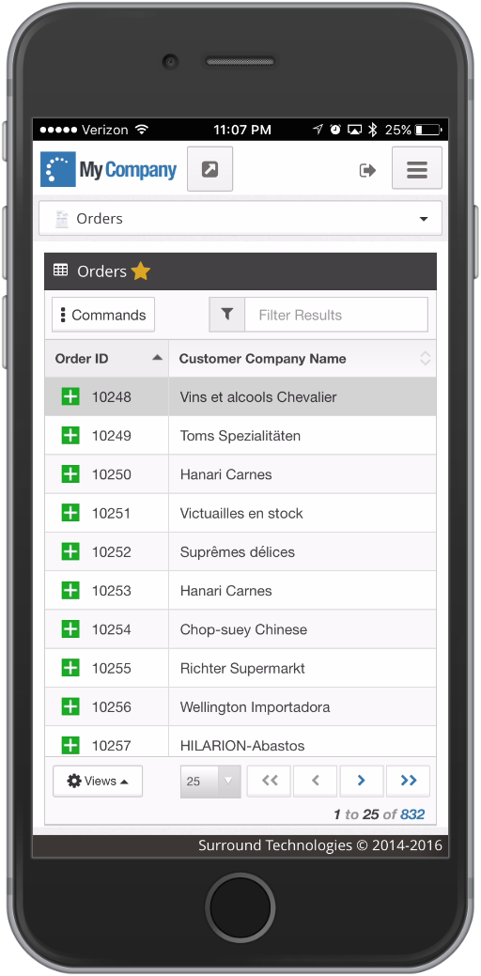The width and height of the screenshot is (481, 976).
Task: Open the Views menu
Action: click(98, 781)
